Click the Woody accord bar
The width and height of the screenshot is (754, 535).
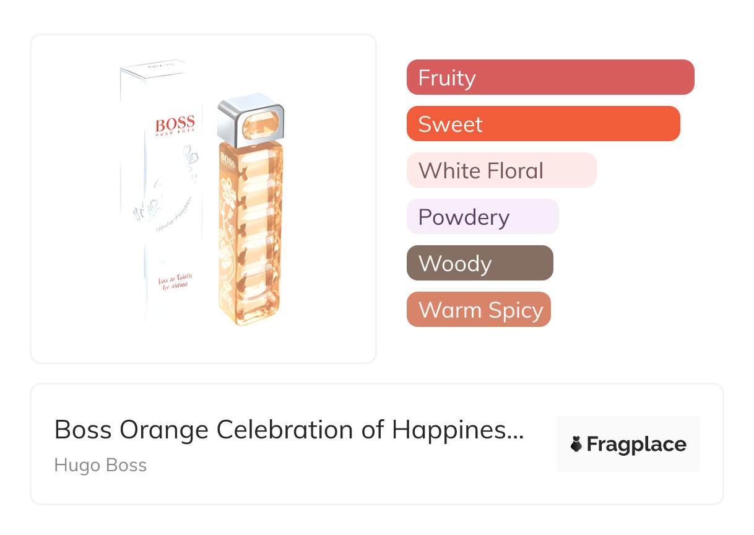[479, 263]
